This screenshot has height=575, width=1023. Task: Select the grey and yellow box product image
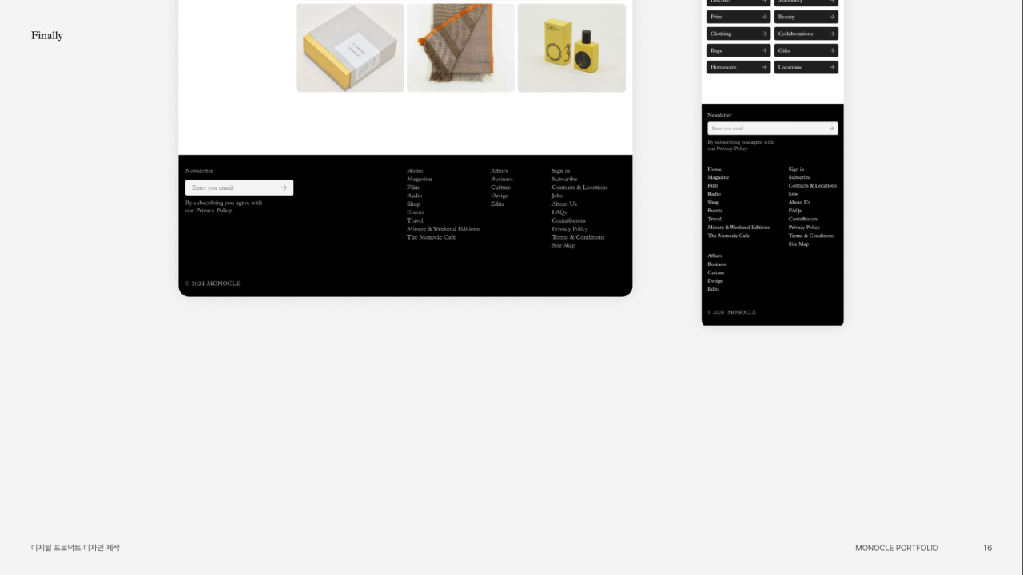click(350, 48)
